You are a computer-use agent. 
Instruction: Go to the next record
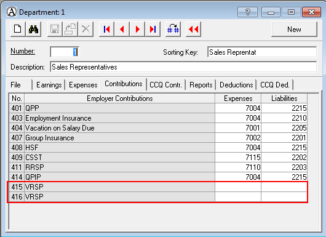tap(137, 29)
